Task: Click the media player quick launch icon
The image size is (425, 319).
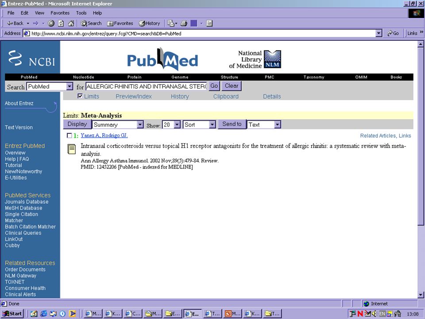Action: pos(72,314)
